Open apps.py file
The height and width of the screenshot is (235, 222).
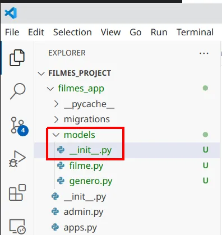[x=80, y=228]
